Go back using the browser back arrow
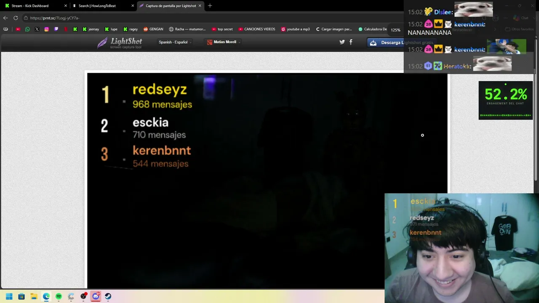539x303 pixels. click(5, 18)
